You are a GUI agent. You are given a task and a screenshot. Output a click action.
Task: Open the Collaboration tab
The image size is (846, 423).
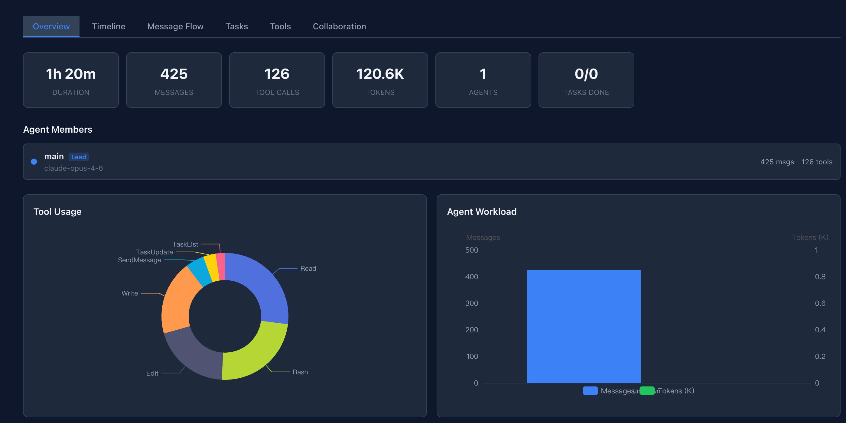pos(339,26)
